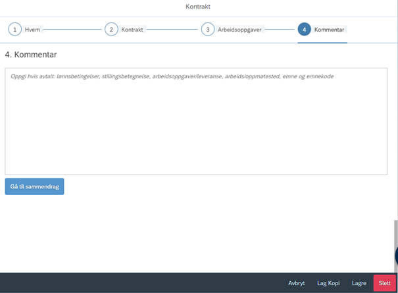398x293 pixels.
Task: Click the 4. Kommentar section heading
Action: pyautogui.click(x=31, y=55)
